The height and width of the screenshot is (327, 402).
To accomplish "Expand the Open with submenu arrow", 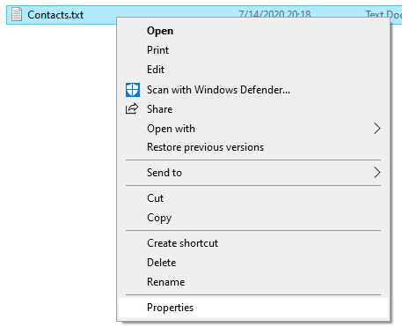I will click(377, 129).
